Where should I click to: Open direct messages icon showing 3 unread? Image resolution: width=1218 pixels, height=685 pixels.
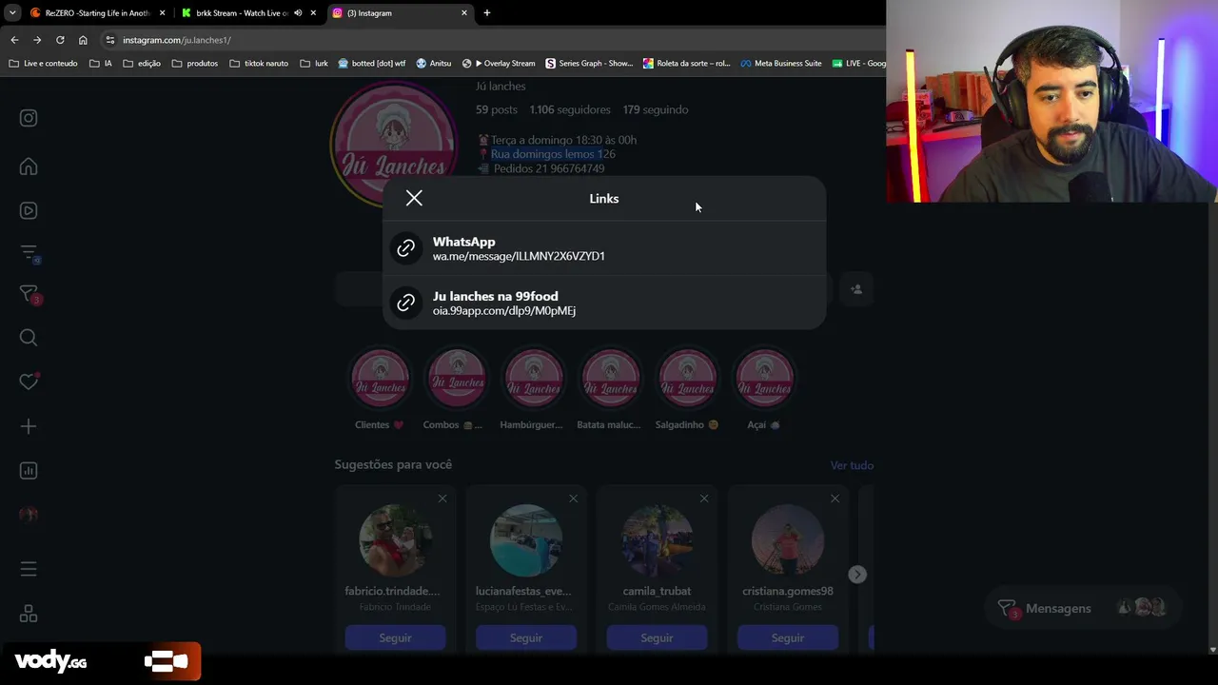tap(29, 295)
